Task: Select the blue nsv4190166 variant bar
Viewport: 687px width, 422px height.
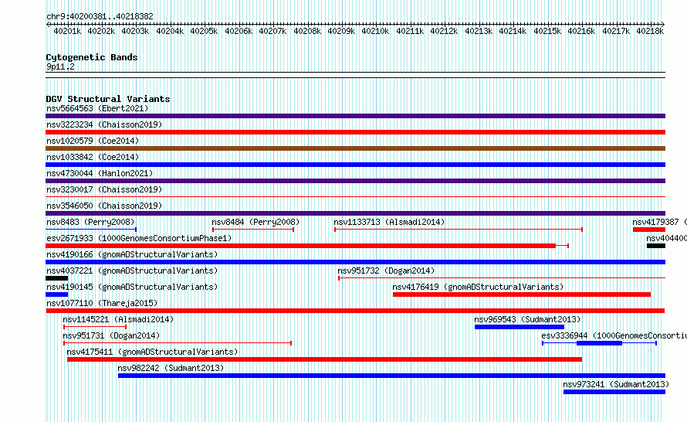Action: pyautogui.click(x=355, y=262)
